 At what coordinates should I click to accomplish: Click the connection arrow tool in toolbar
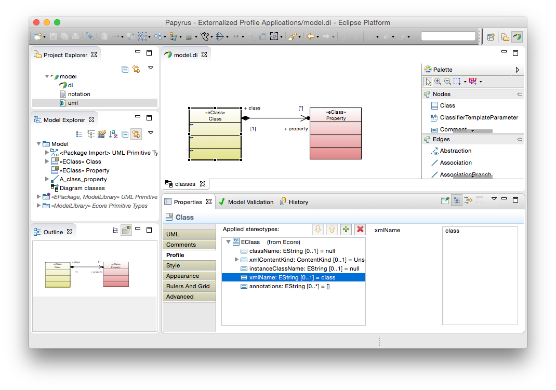click(x=115, y=36)
